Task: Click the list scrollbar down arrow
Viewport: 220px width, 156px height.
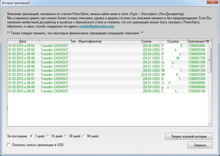Action: pyautogui.click(x=210, y=124)
